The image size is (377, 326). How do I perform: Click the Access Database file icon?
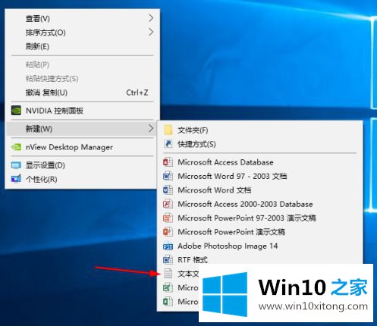click(x=168, y=162)
